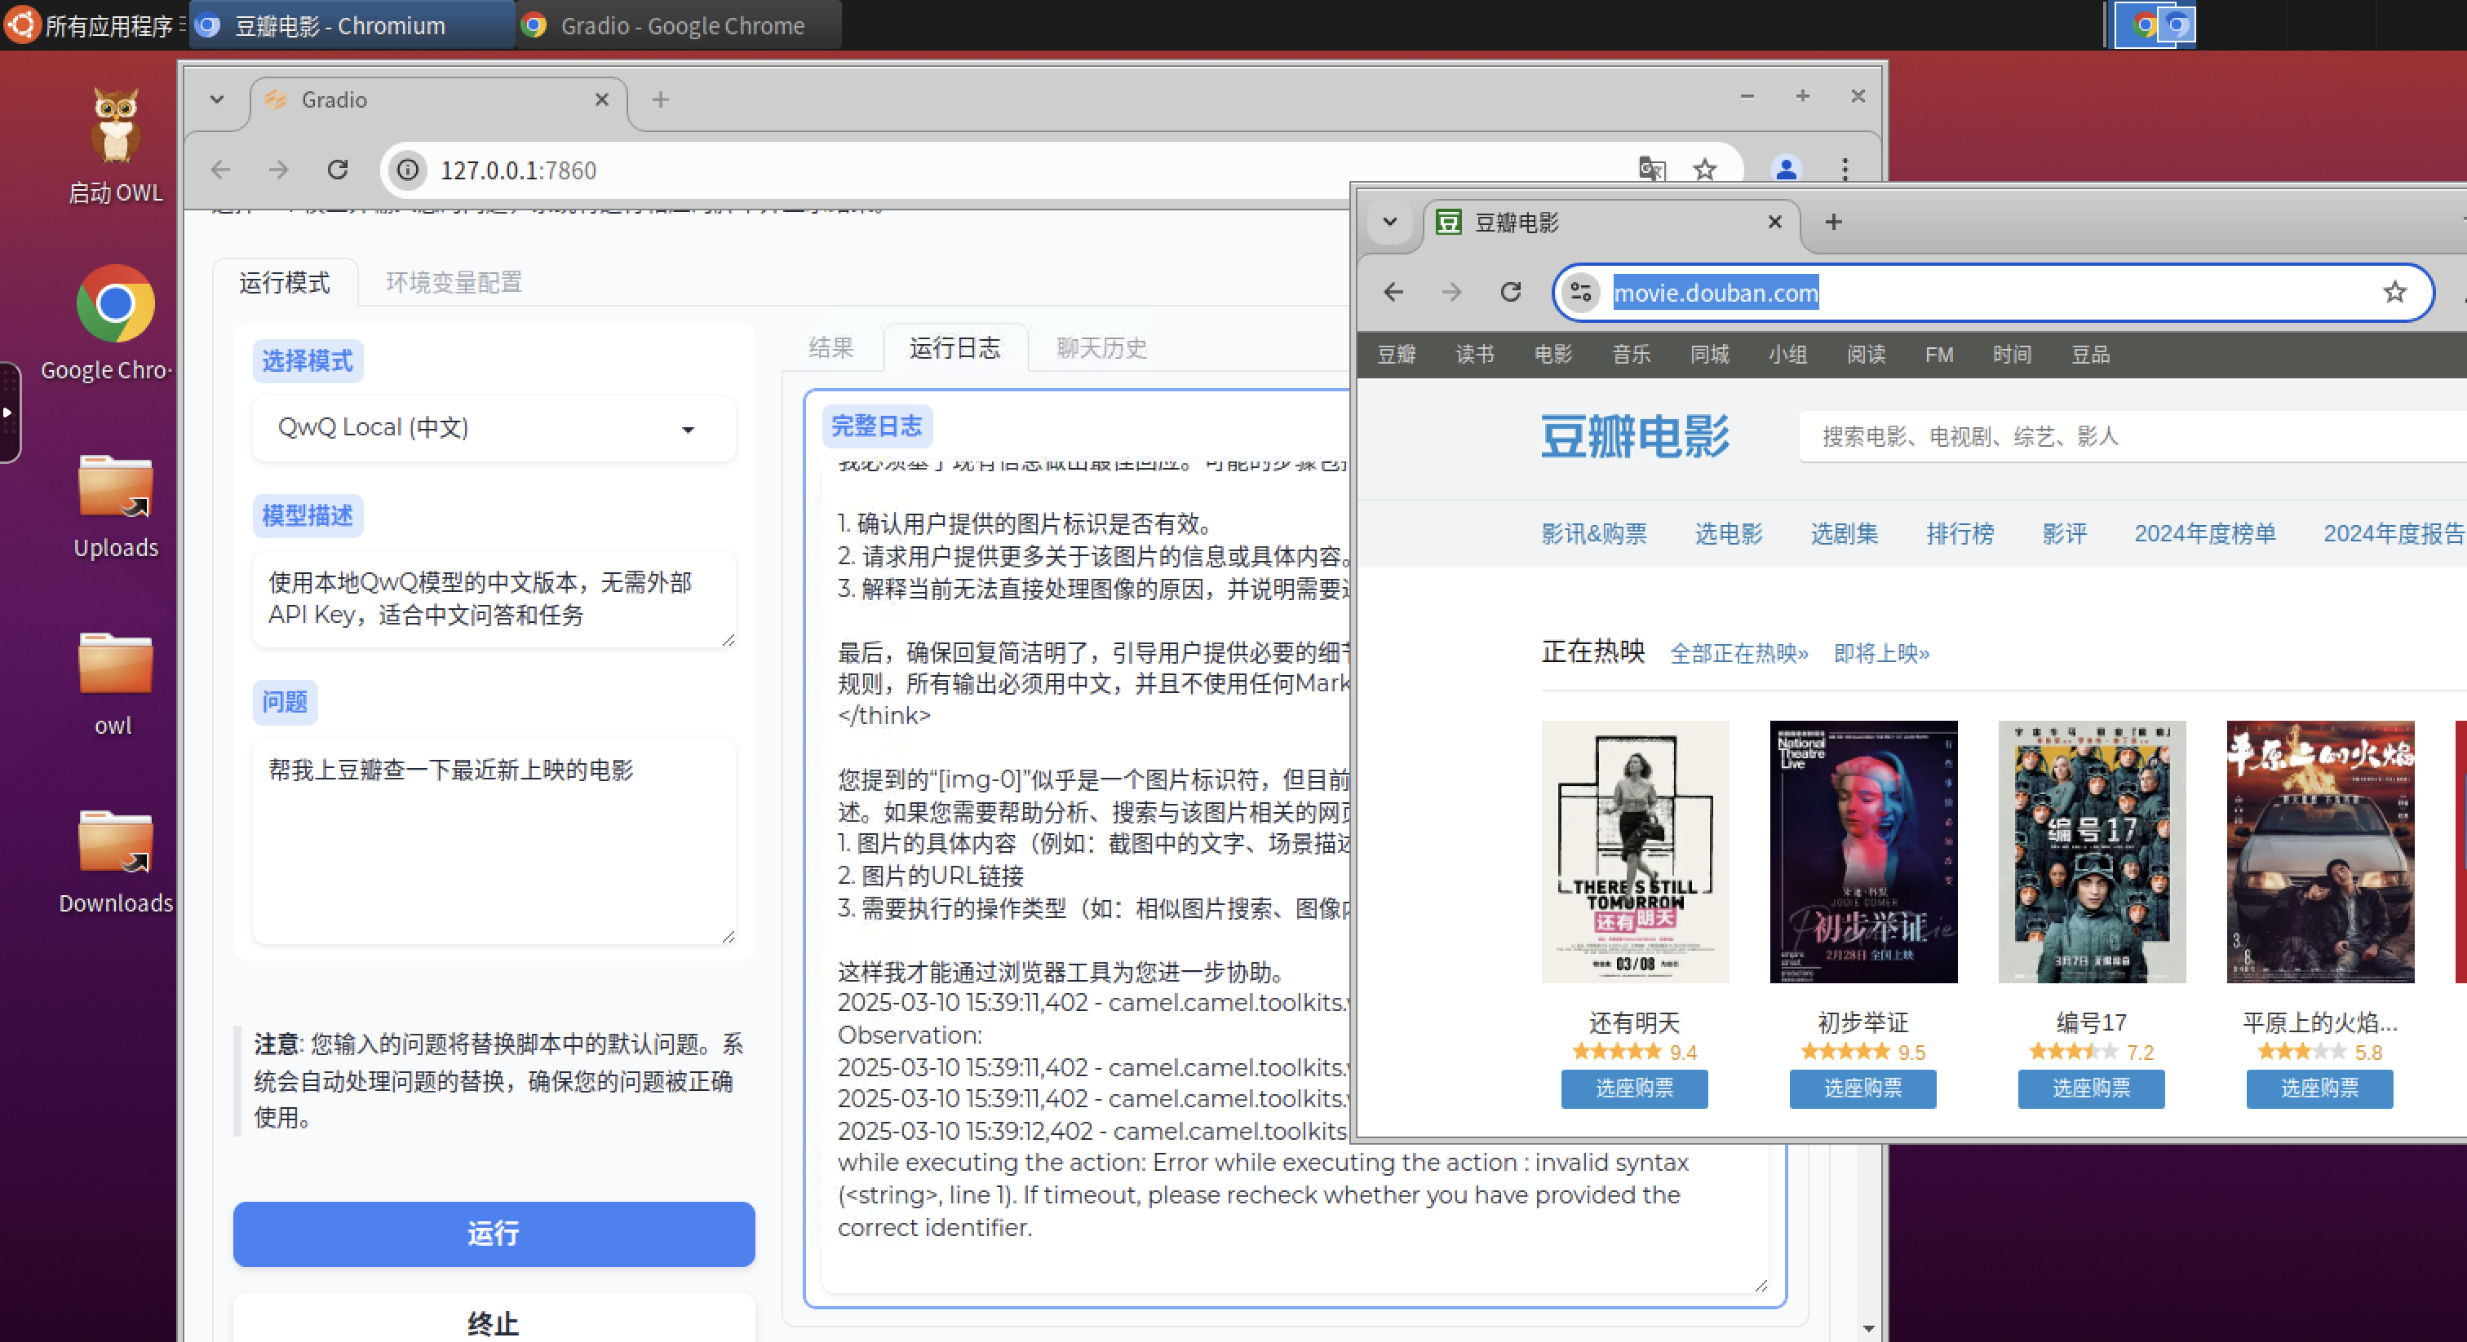The width and height of the screenshot is (2467, 1342).
Task: Open 小组 in the Douban top navigation
Action: (1787, 354)
